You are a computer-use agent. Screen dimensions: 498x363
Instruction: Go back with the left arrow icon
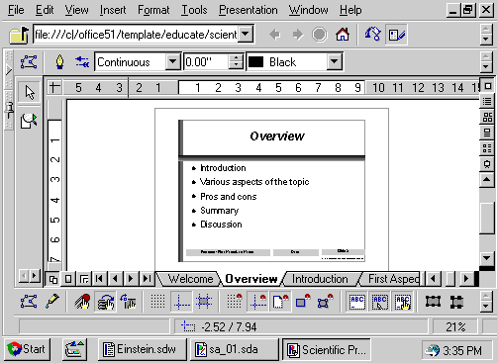pyautogui.click(x=274, y=35)
